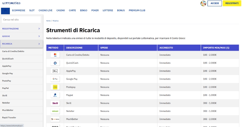Open the Lotterie menu
This screenshot has height=127, width=242.
[x=108, y=10]
